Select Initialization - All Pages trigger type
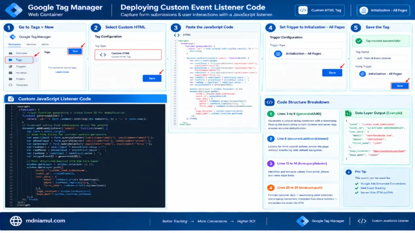415x233 pixels. [x=306, y=54]
